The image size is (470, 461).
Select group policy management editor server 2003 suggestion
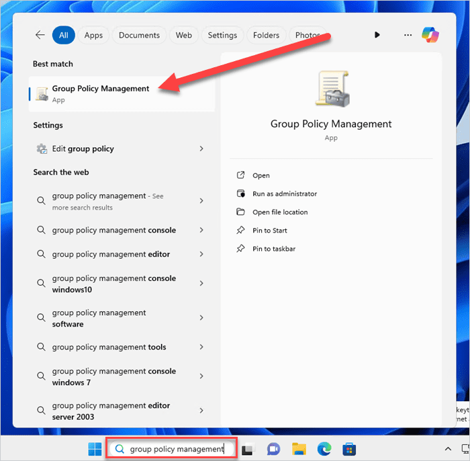point(122,411)
